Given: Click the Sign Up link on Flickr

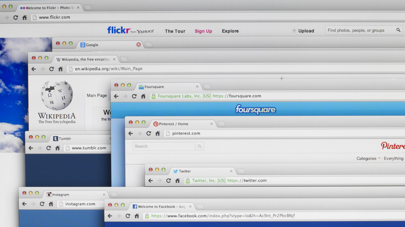Looking at the screenshot, I should coord(203,31).
